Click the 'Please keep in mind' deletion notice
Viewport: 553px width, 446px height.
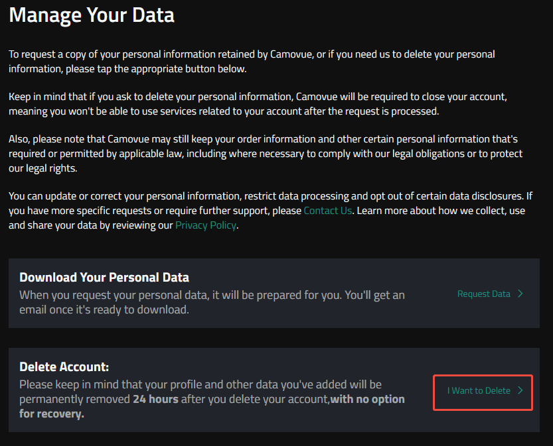(212, 399)
